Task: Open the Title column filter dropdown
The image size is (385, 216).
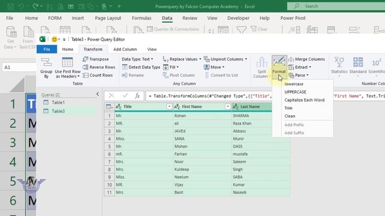Action: point(169,107)
